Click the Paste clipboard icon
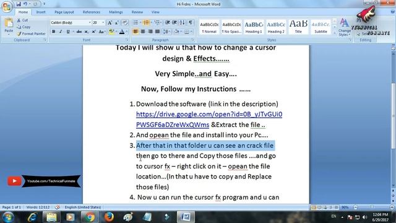The height and width of the screenshot is (223, 396). click(9, 23)
